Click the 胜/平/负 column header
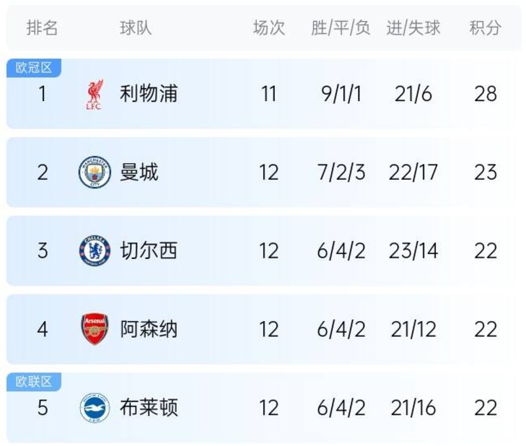526x446 pixels. pyautogui.click(x=341, y=27)
